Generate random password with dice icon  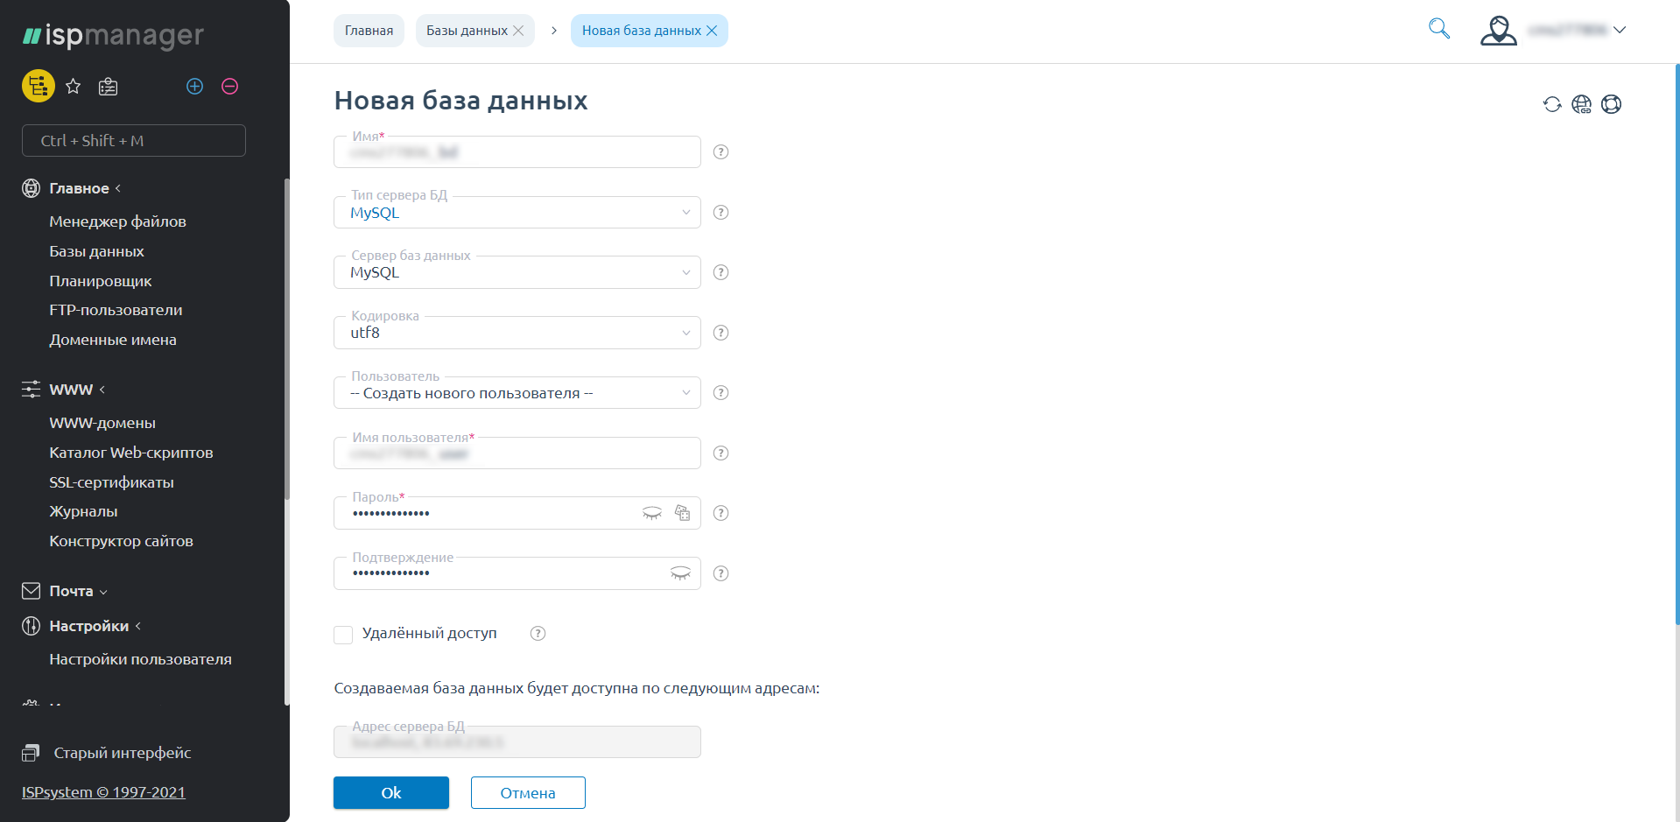coord(683,513)
